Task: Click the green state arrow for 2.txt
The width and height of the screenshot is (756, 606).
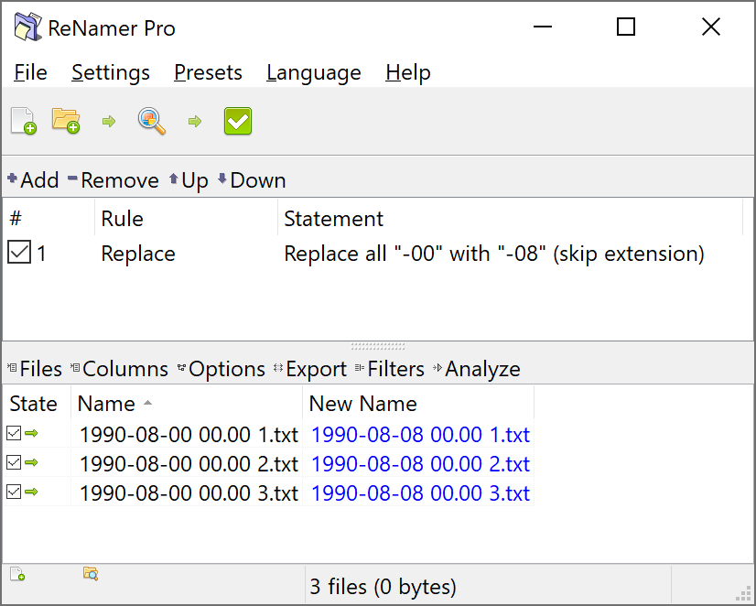Action: pyautogui.click(x=31, y=463)
